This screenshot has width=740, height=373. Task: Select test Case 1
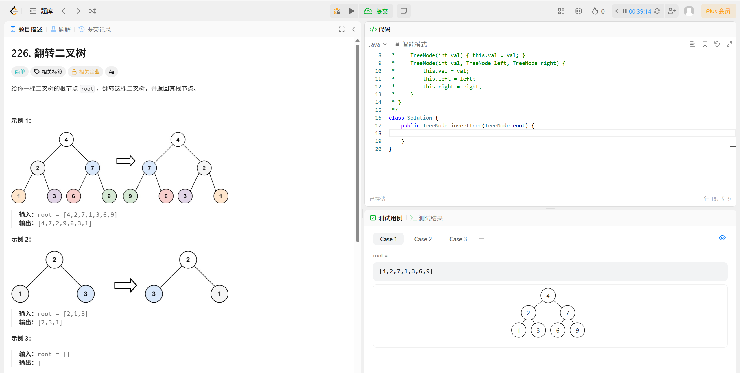tap(388, 239)
